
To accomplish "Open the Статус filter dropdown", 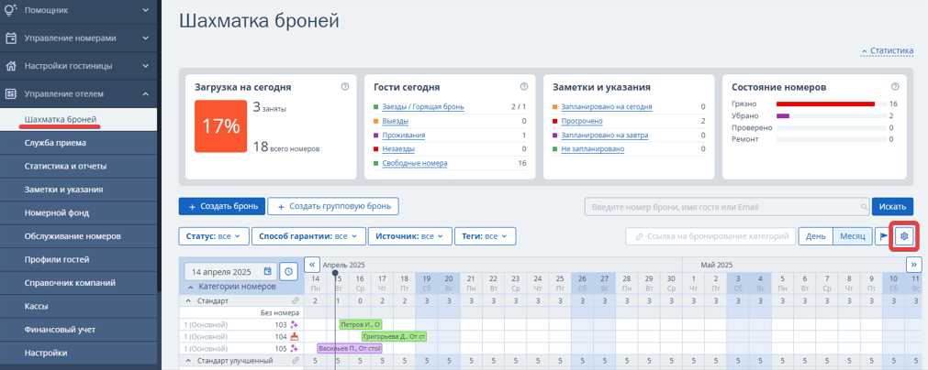I will coord(213,236).
